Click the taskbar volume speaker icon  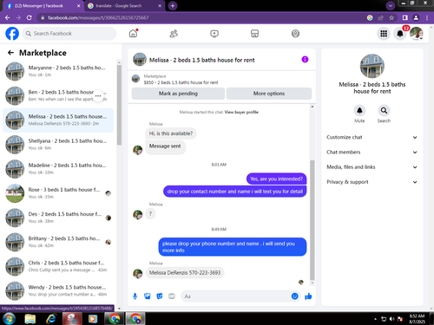392,319
